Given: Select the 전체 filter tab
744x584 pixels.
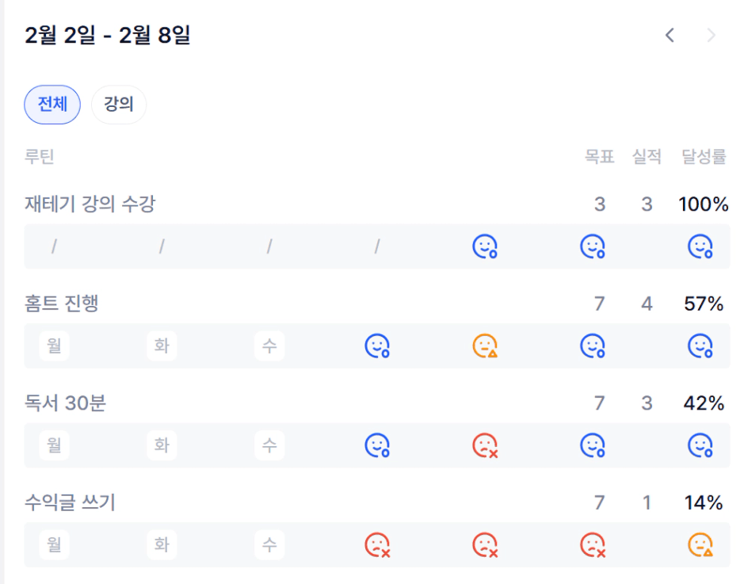Looking at the screenshot, I should pos(52,105).
